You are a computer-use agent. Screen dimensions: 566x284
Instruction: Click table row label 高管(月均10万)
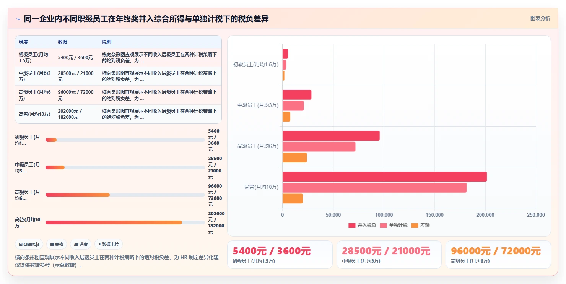click(x=34, y=114)
